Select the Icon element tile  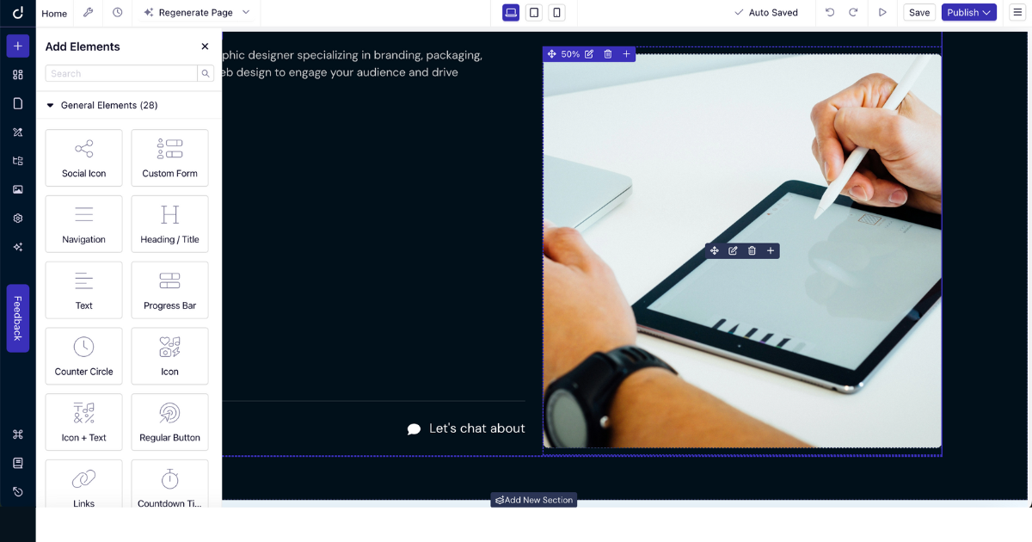click(169, 356)
